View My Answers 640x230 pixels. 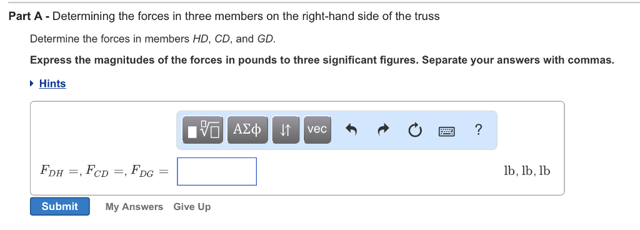[134, 207]
